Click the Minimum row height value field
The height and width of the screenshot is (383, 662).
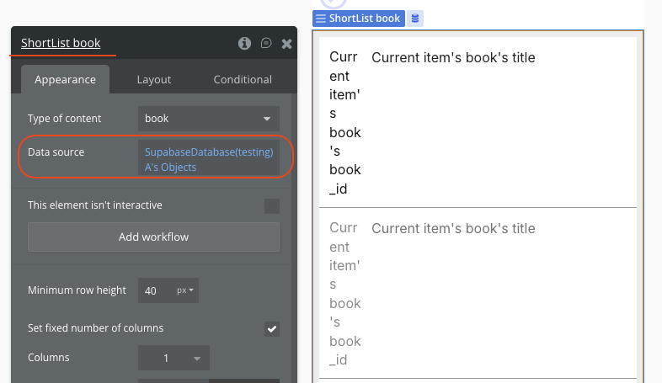[154, 290]
